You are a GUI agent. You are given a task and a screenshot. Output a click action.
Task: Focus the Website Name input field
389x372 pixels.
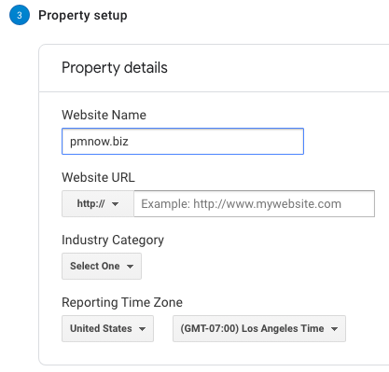183,142
